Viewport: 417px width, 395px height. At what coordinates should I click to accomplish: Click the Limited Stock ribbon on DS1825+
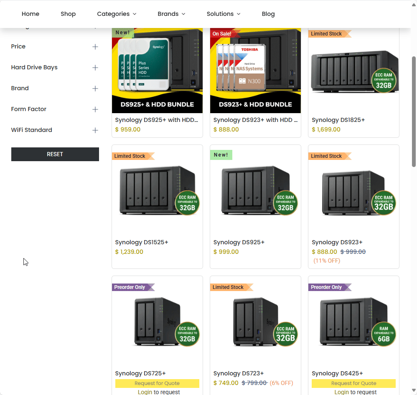tap(330, 34)
